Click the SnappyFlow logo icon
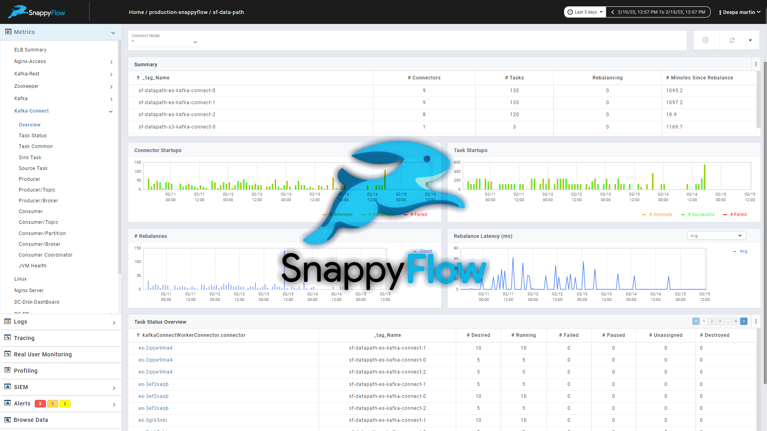 [16, 12]
